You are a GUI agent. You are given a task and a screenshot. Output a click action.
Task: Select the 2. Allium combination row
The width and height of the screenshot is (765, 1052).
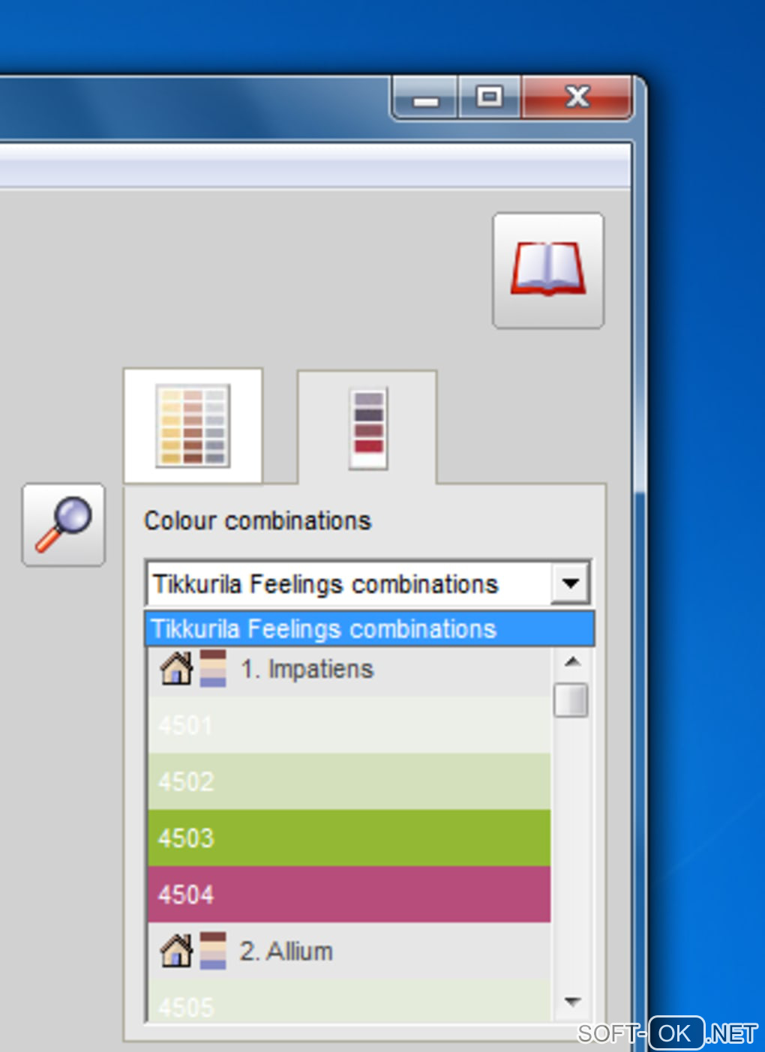tap(349, 951)
